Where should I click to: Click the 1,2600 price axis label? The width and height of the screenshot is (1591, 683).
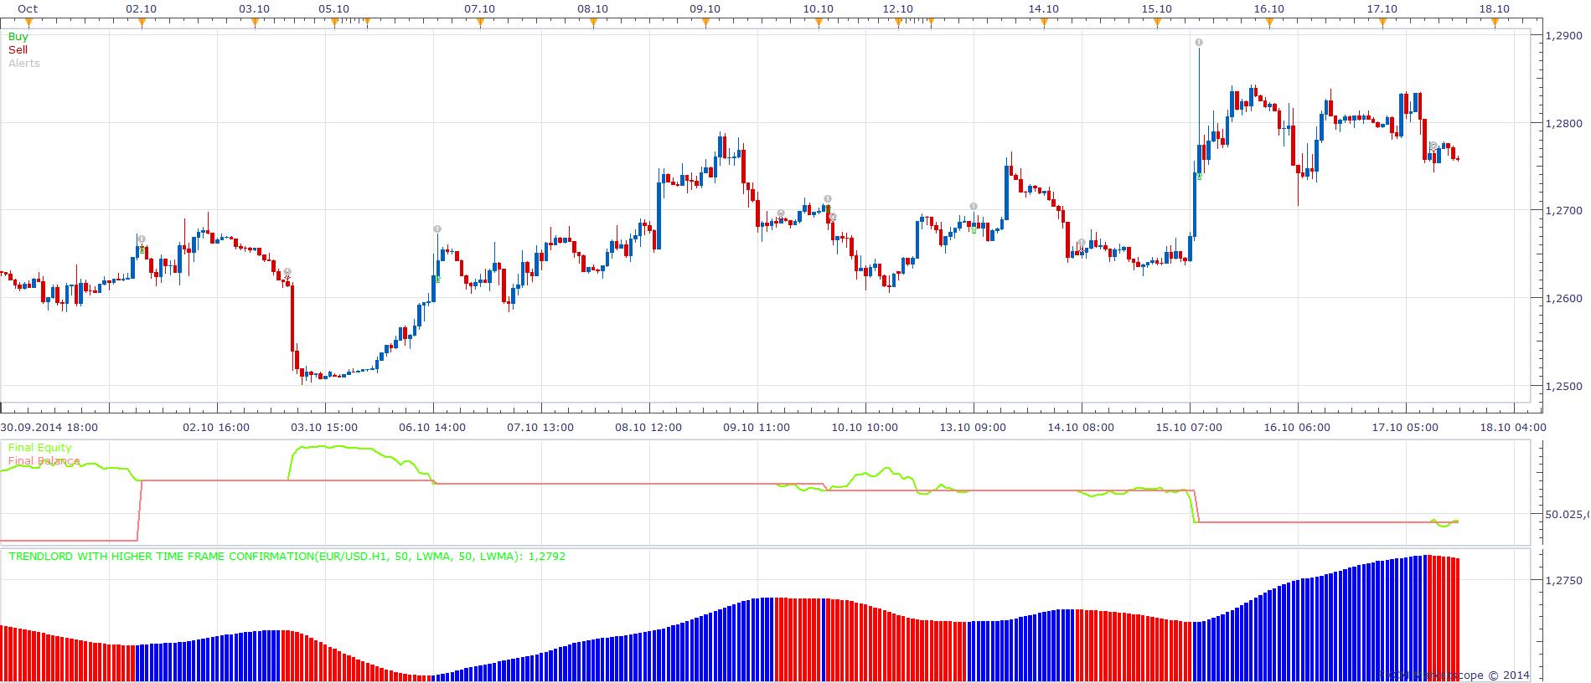coord(1564,299)
